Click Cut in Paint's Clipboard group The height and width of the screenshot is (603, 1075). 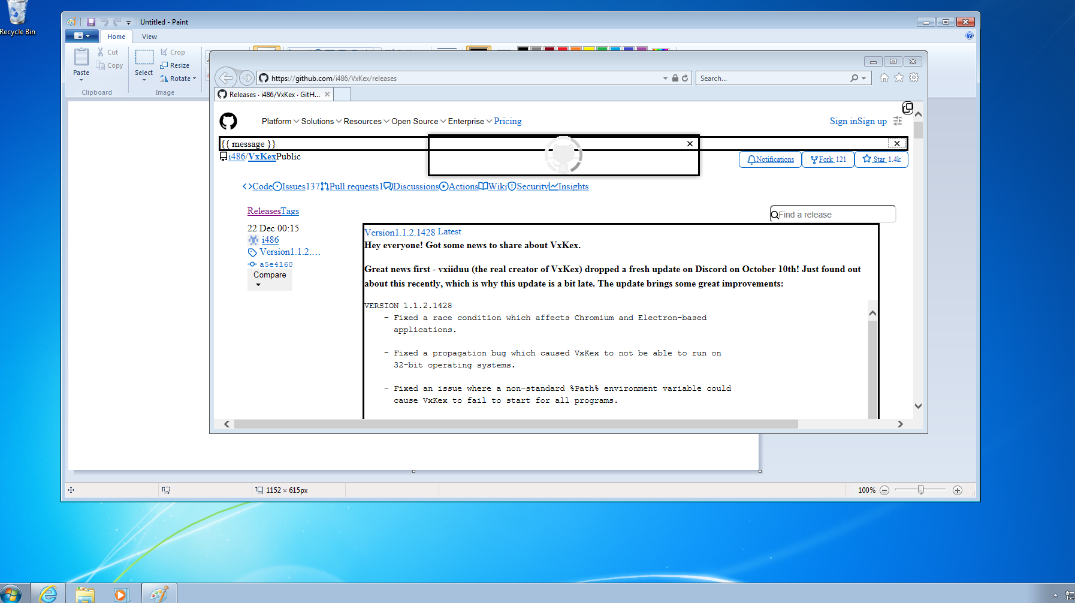[x=108, y=52]
